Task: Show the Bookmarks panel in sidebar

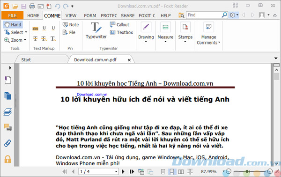Action: (x=7, y=80)
